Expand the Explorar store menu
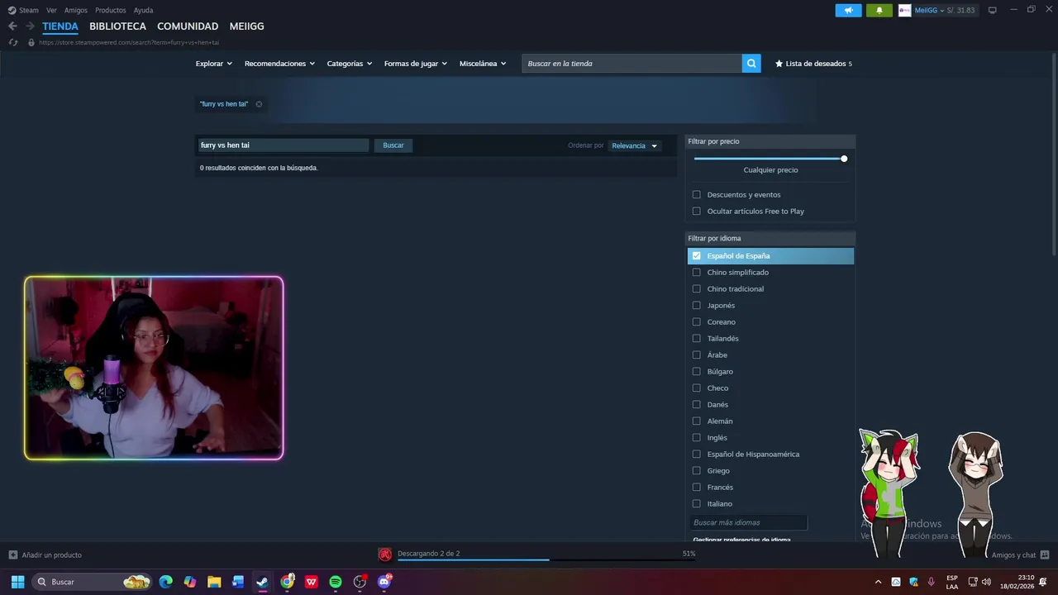1058x595 pixels. click(x=213, y=64)
